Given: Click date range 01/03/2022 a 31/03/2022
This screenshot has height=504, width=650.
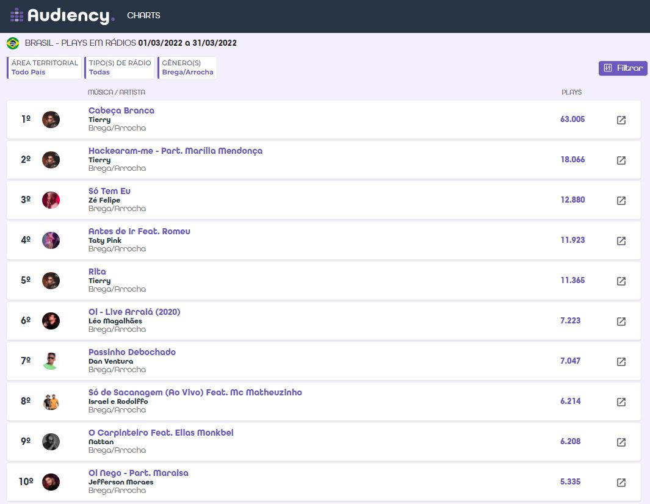Looking at the screenshot, I should [x=187, y=43].
